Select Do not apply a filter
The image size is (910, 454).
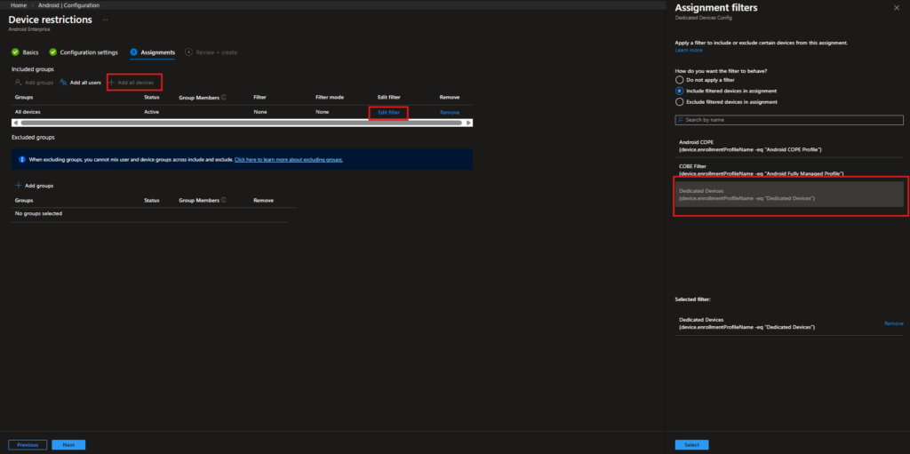coord(680,80)
